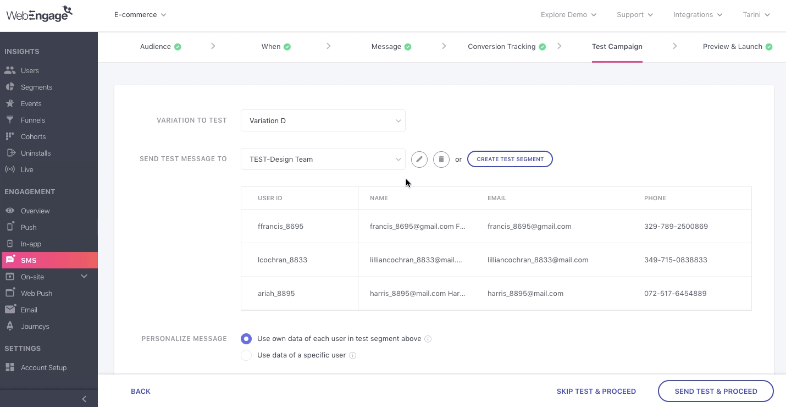
Task: Edit test segment with pencil icon
Action: [x=419, y=159]
